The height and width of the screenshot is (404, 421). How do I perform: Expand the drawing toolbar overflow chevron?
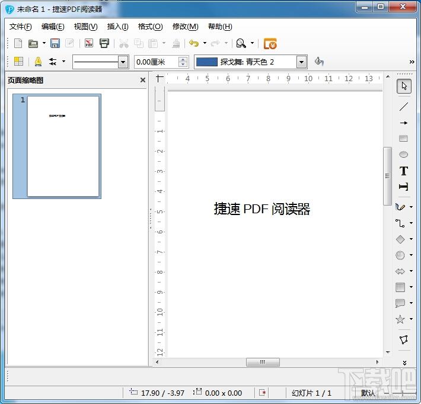click(404, 363)
